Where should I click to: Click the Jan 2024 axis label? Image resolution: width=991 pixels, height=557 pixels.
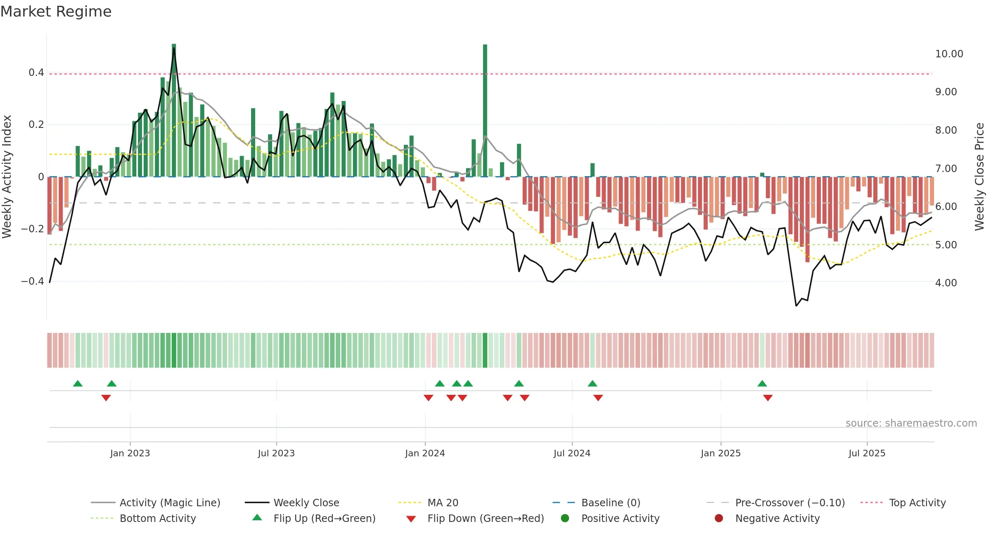pos(425,453)
